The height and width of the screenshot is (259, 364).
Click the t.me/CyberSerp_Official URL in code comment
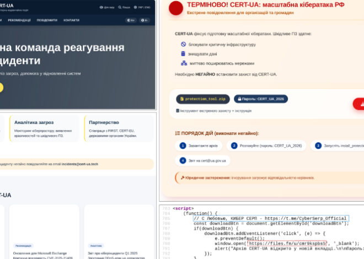click(x=306, y=218)
